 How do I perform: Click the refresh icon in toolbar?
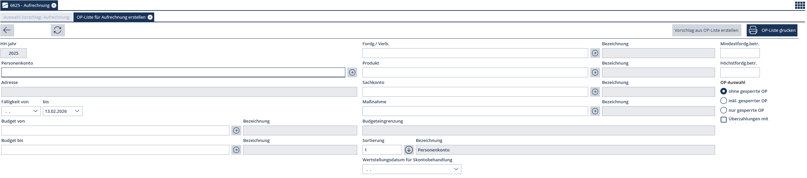(x=58, y=30)
